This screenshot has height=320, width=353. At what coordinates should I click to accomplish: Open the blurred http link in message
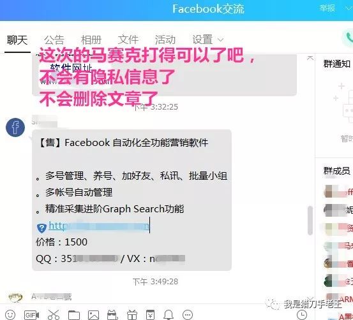[x=99, y=226]
